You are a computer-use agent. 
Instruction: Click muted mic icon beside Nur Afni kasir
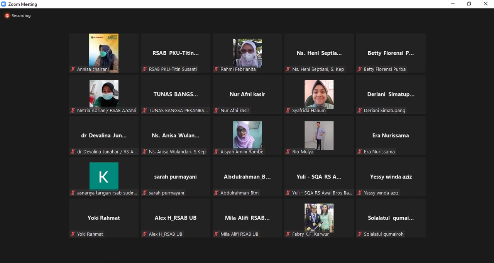point(217,110)
